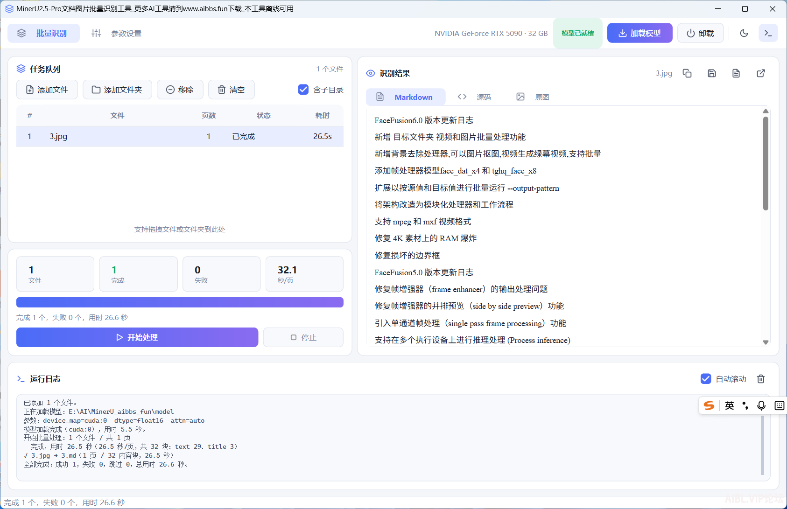Click the status bar completion summary
This screenshot has height=509, width=787.
pyautogui.click(x=64, y=502)
